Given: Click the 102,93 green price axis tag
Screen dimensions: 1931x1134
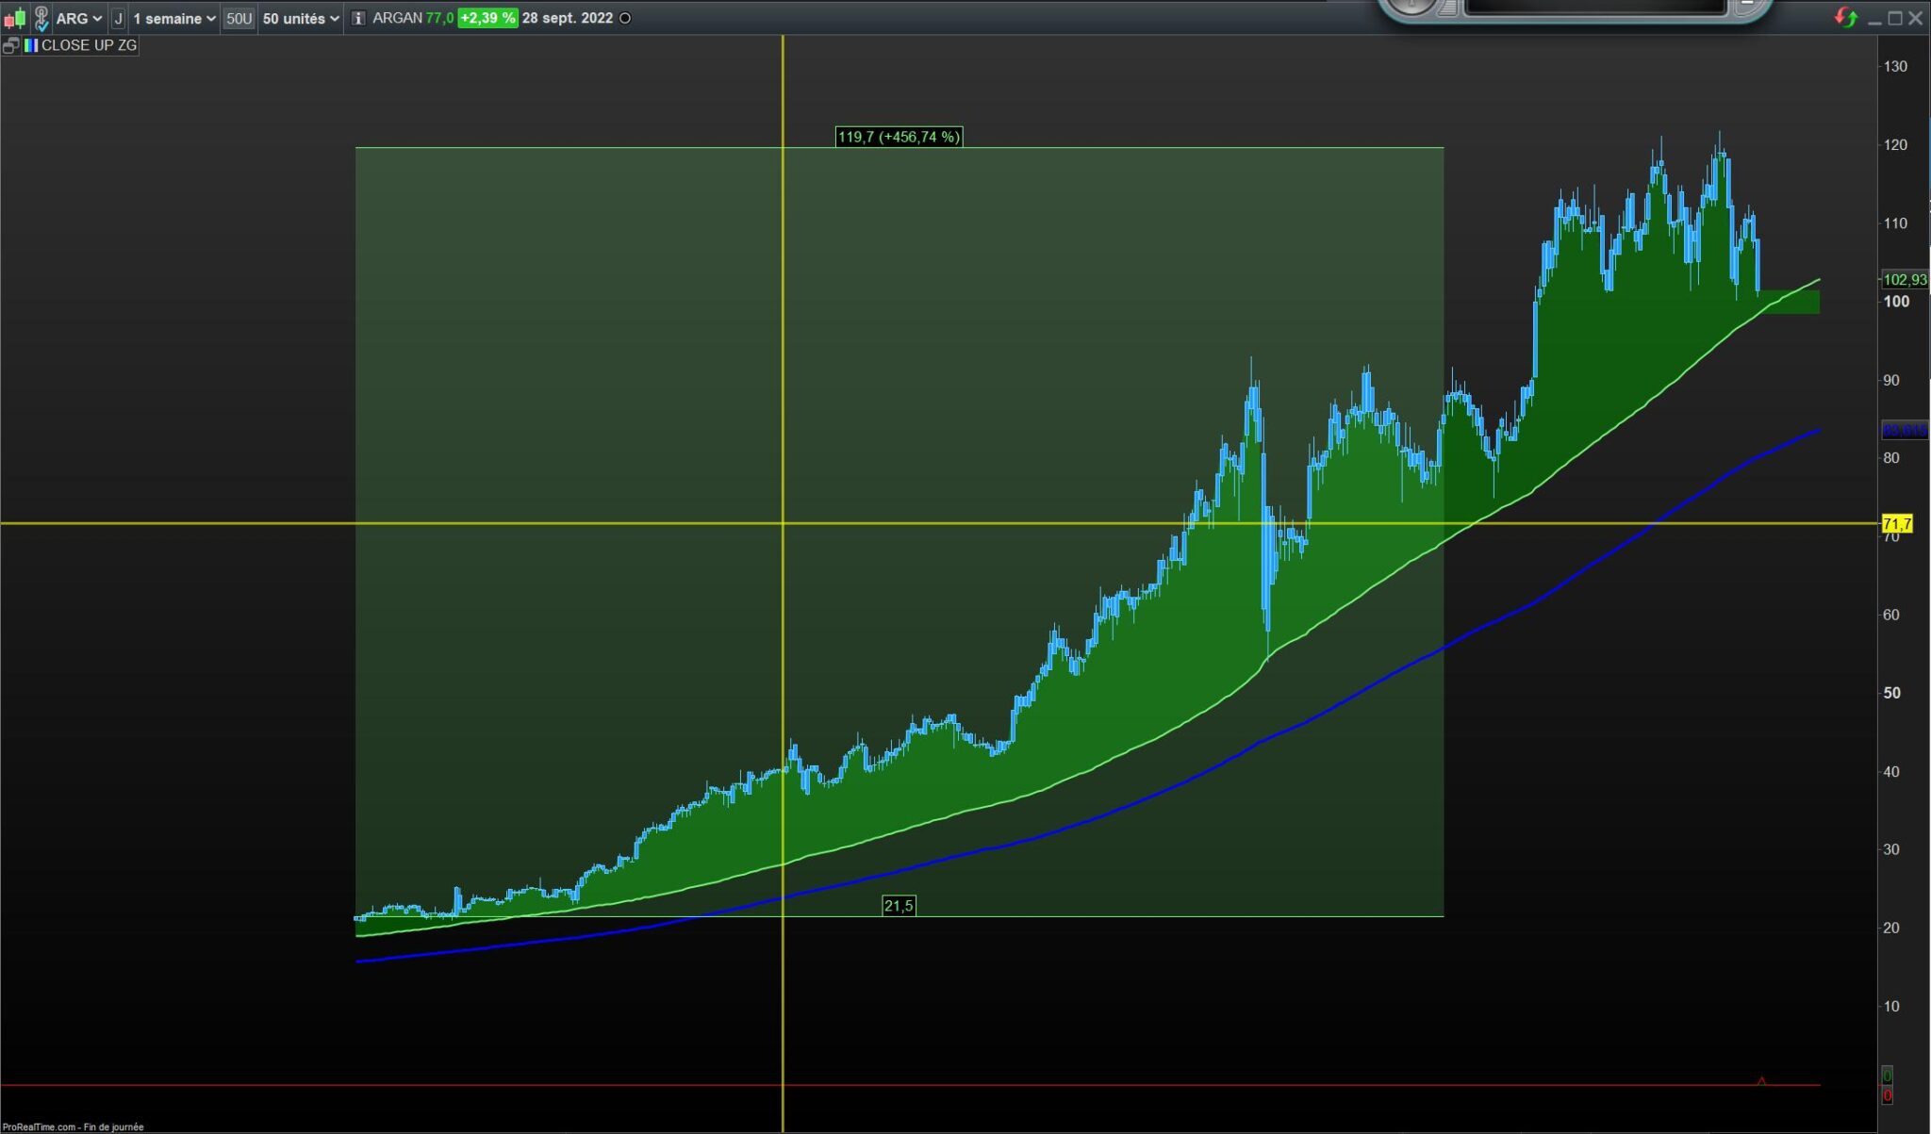Looking at the screenshot, I should point(1904,280).
